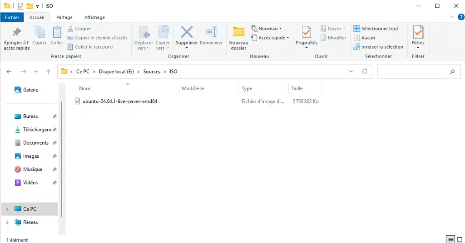Click the ubuntu ISO disc image icon
This screenshot has height=243, width=465.
click(x=77, y=101)
